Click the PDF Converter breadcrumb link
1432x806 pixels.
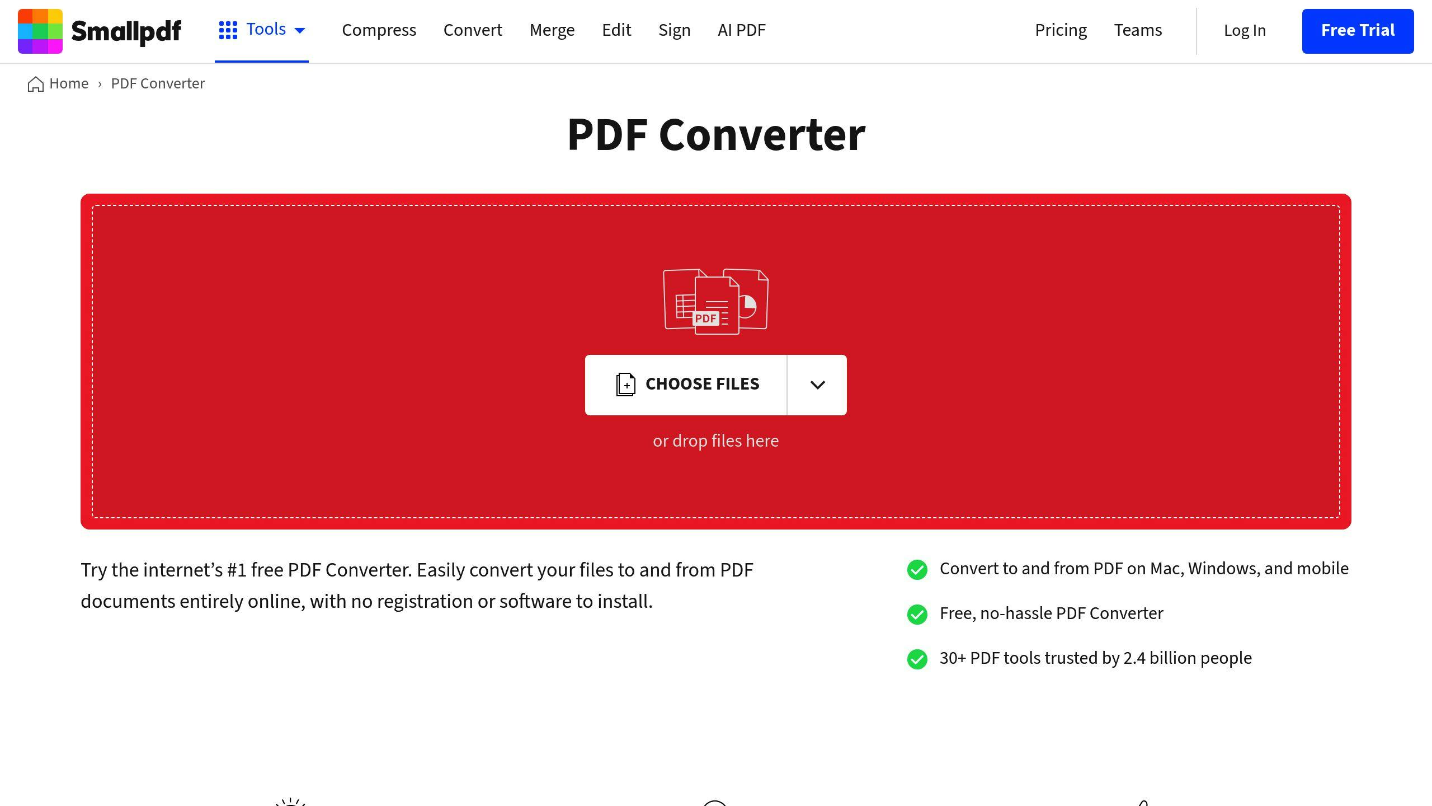point(157,83)
